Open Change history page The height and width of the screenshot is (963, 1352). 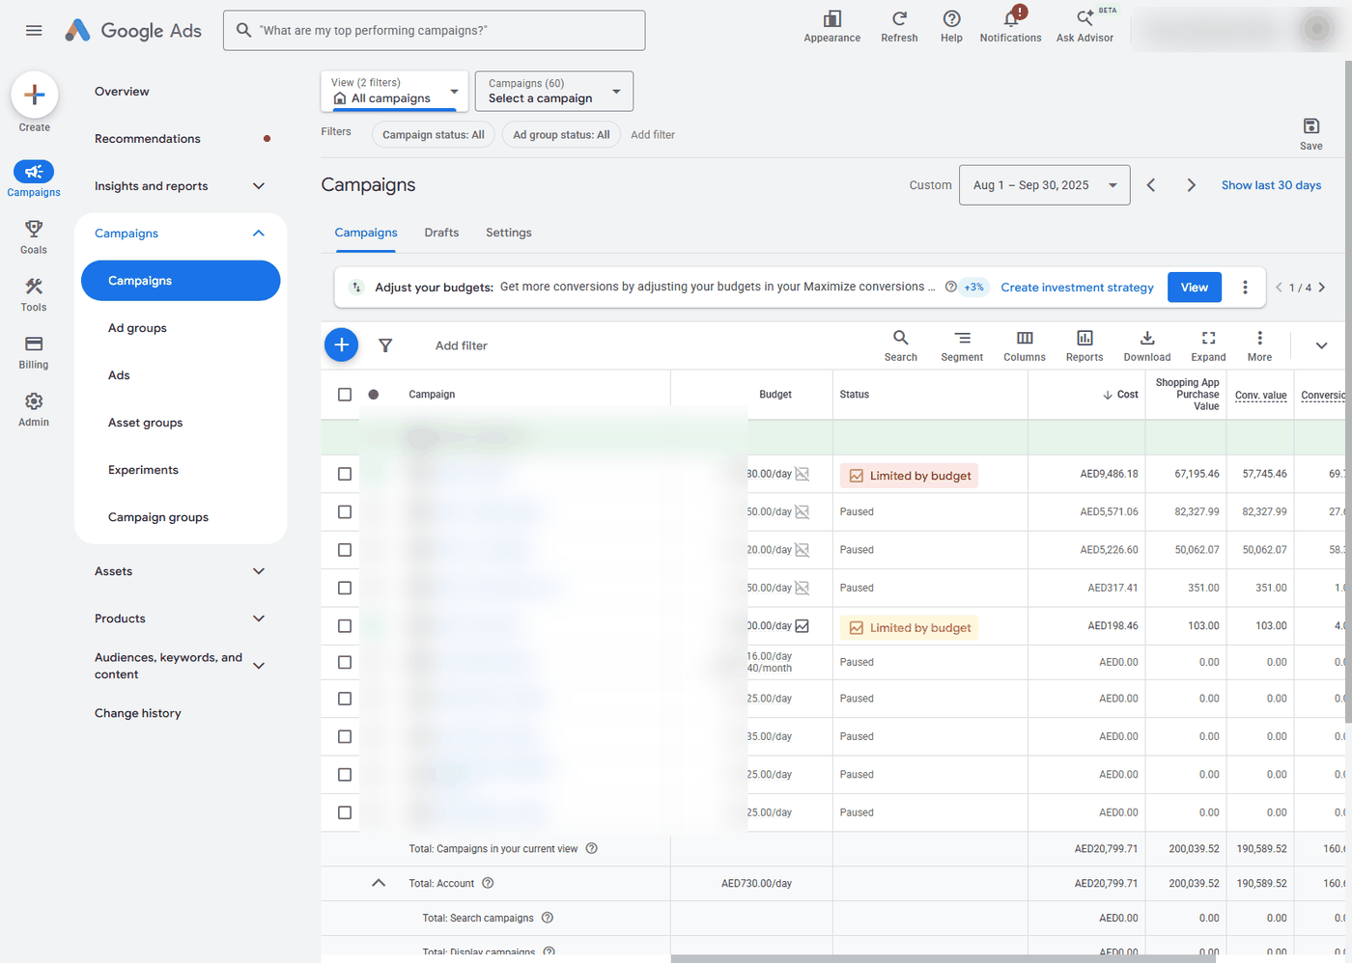click(138, 713)
